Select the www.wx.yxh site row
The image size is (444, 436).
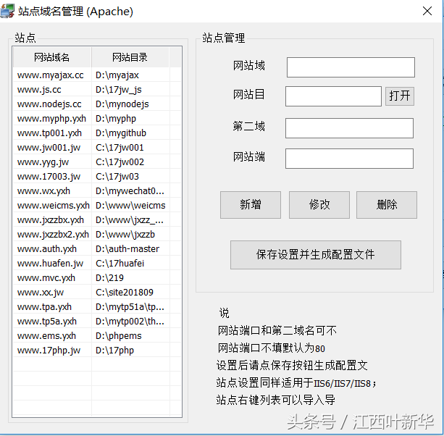[x=97, y=190]
